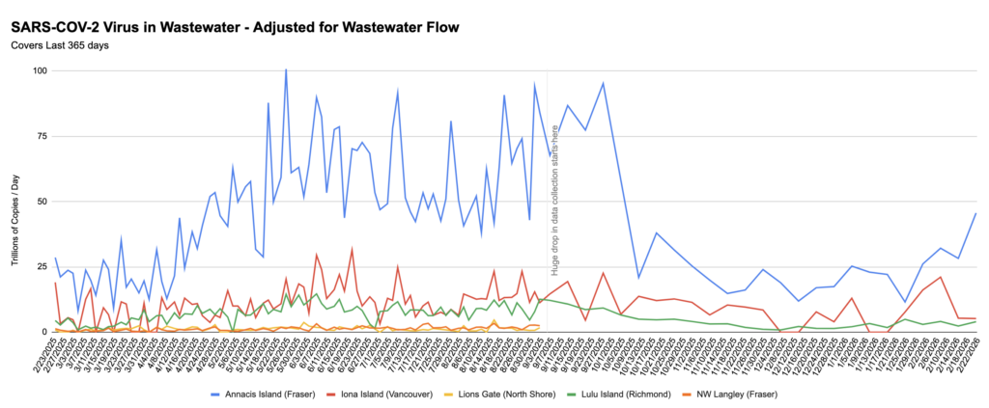Click the 75 label on the y-axis

coord(43,136)
